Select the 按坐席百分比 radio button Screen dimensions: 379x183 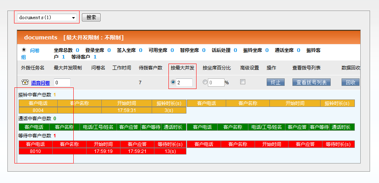pyautogui.click(x=205, y=82)
